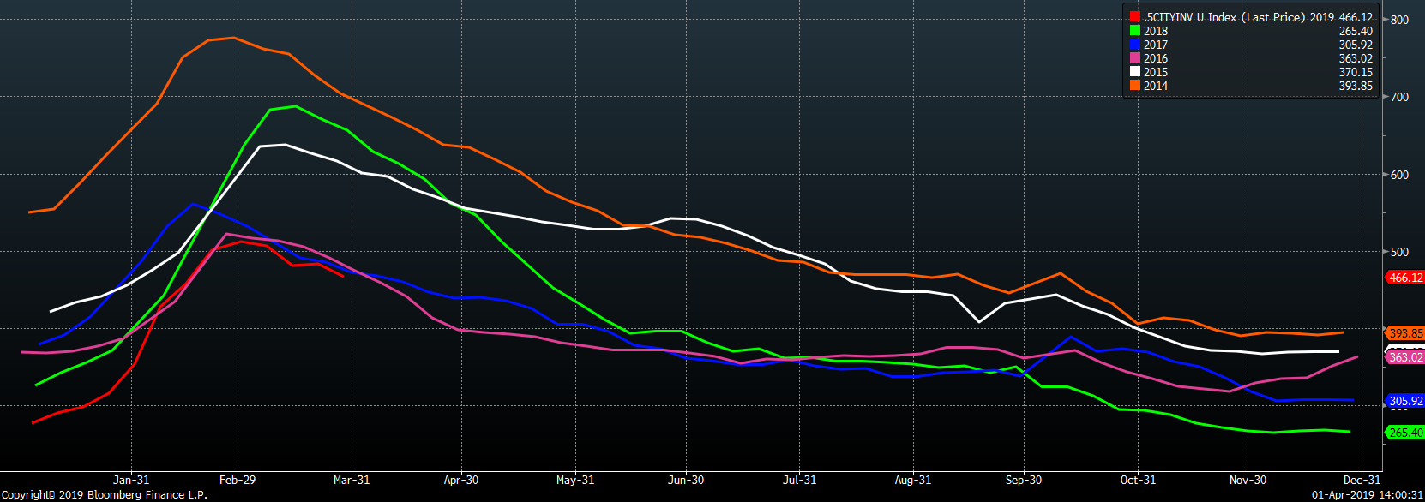Select the blue 2017 legend swatch
The image size is (1425, 502).
click(1134, 45)
